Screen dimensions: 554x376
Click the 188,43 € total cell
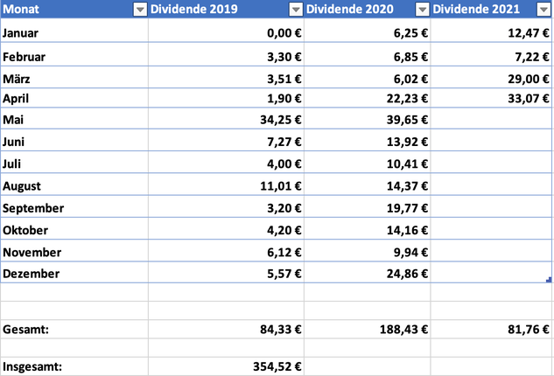pos(368,329)
